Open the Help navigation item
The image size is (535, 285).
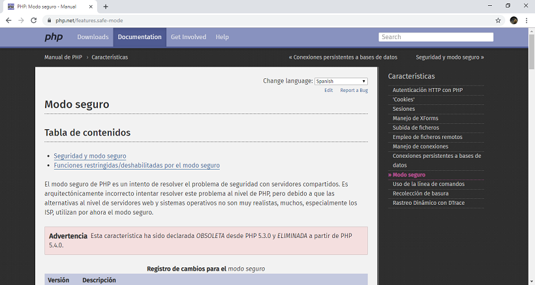[222, 37]
